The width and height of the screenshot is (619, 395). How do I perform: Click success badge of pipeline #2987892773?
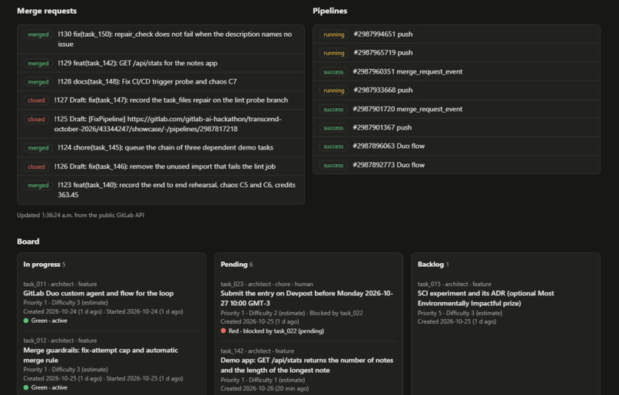coord(333,165)
